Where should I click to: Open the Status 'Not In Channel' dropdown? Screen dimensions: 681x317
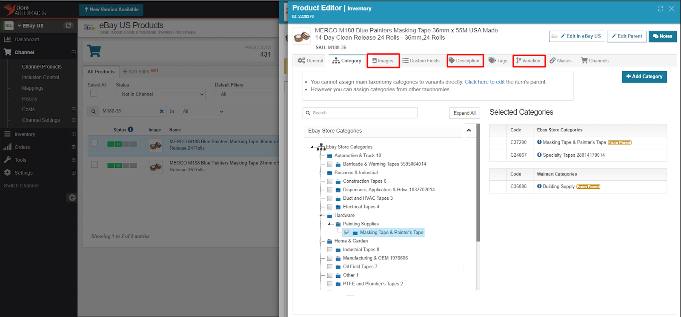point(160,94)
